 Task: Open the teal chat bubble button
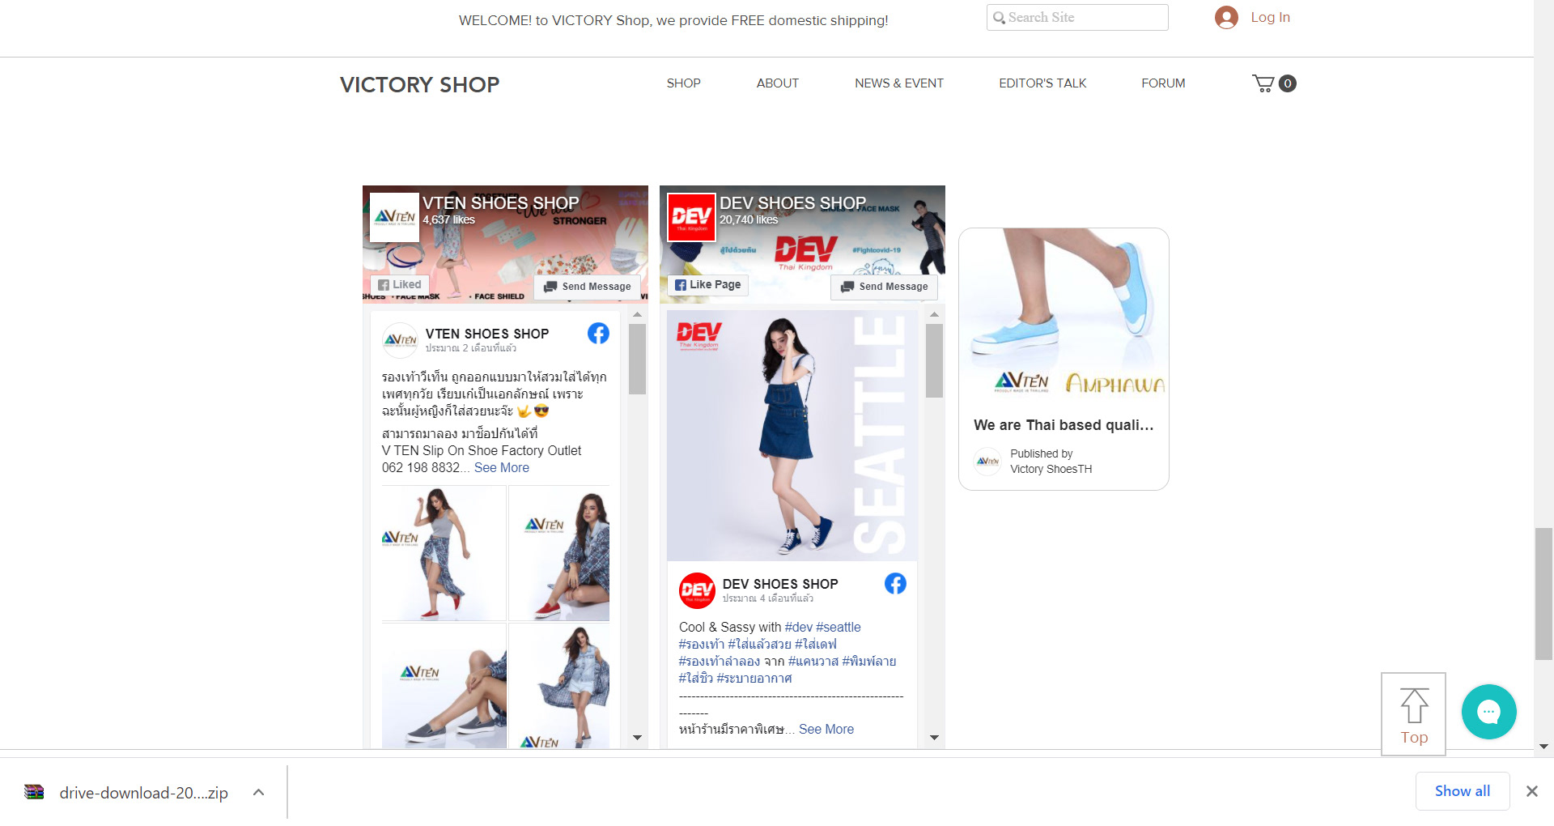(1488, 712)
